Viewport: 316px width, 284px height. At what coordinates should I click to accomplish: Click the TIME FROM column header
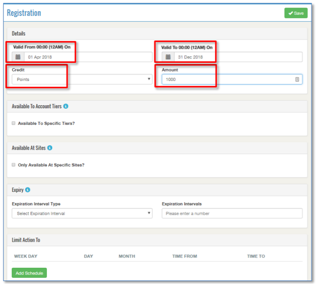tap(184, 256)
